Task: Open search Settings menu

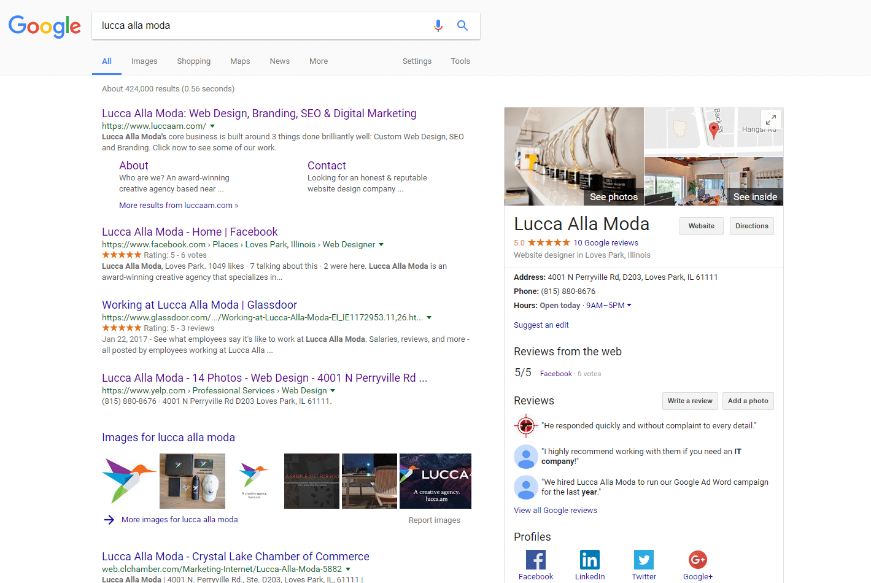Action: 417,61
